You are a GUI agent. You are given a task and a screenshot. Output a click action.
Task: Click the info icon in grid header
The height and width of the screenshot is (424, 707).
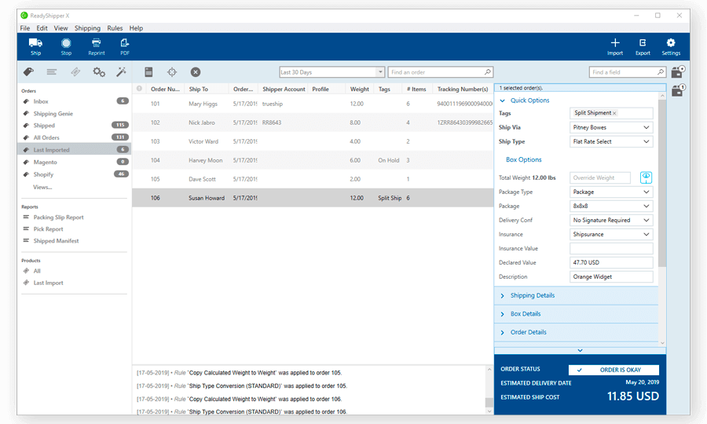point(139,89)
